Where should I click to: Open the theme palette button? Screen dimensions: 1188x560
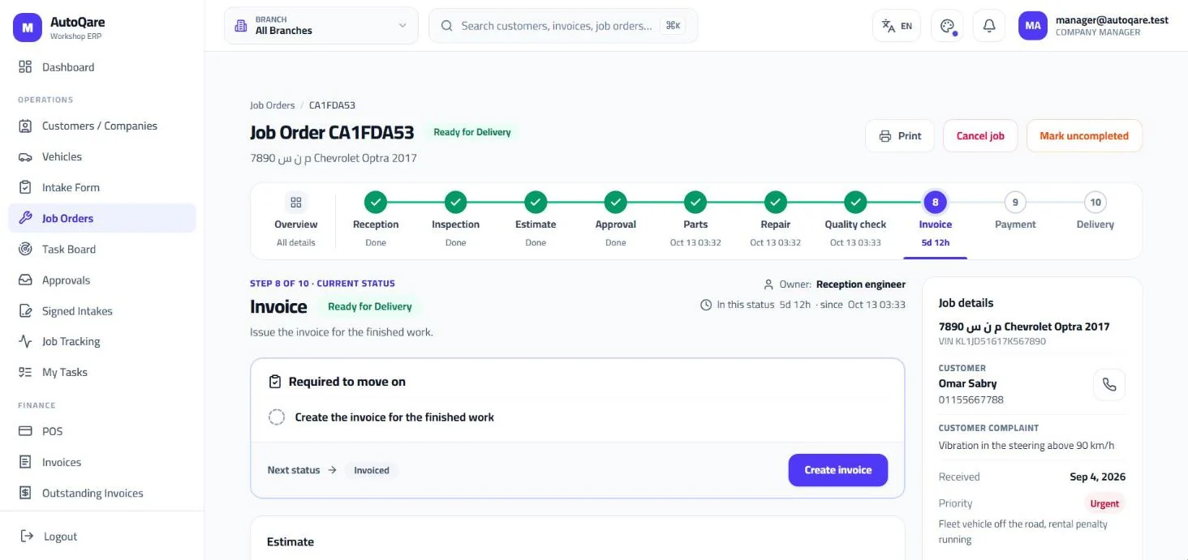pos(947,26)
